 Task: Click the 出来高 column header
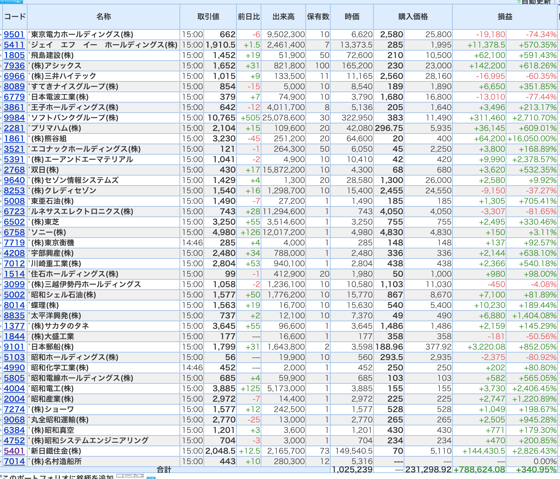click(283, 17)
